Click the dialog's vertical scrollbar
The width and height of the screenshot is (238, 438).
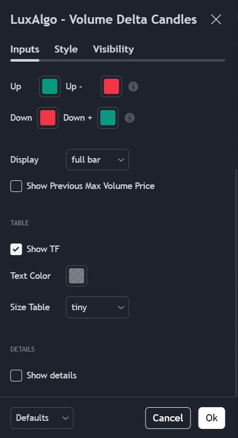click(237, 282)
